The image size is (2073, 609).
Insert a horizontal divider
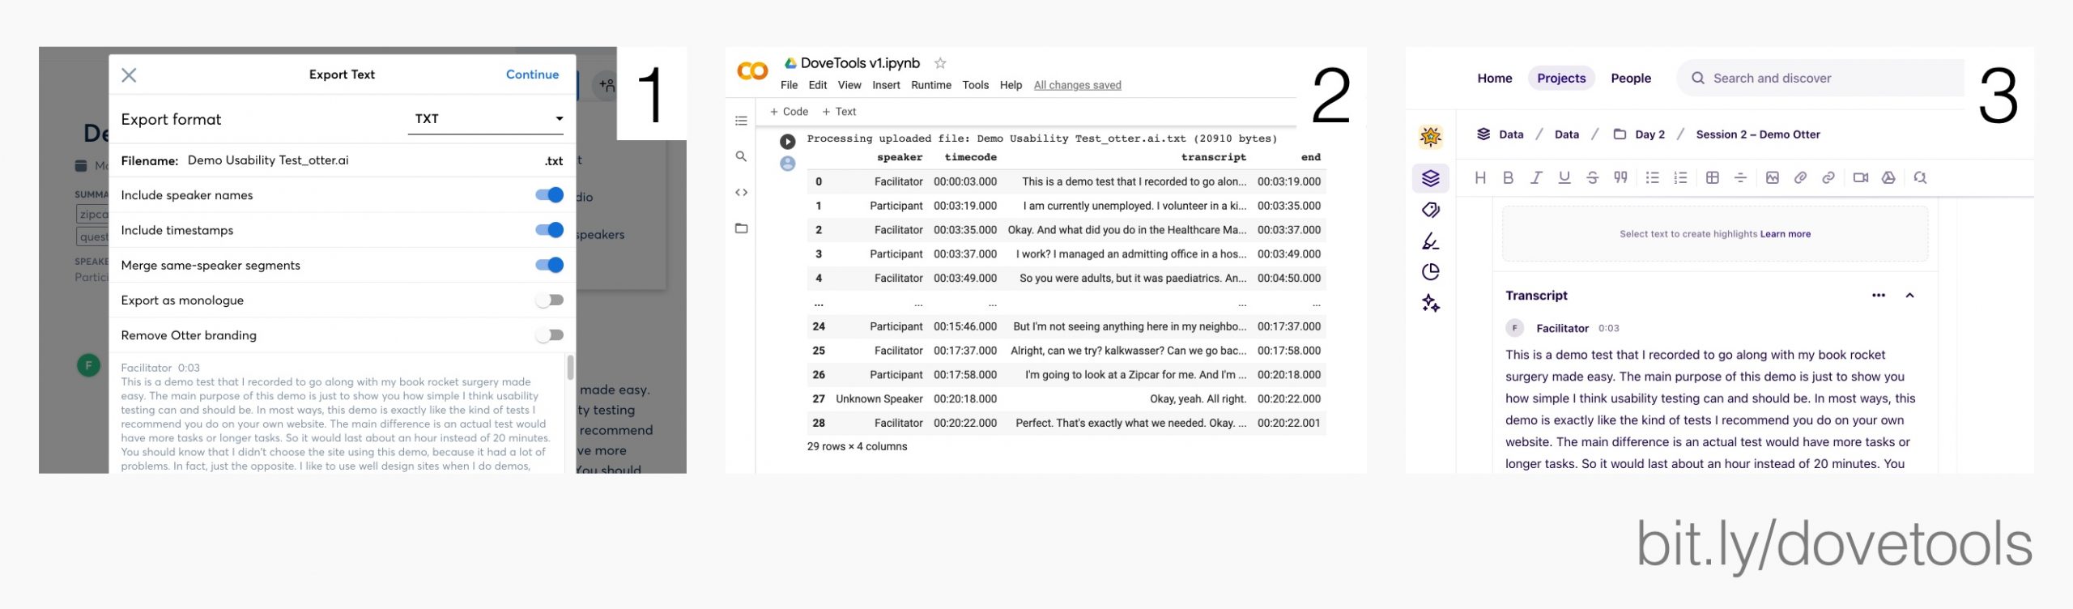pyautogui.click(x=1740, y=178)
